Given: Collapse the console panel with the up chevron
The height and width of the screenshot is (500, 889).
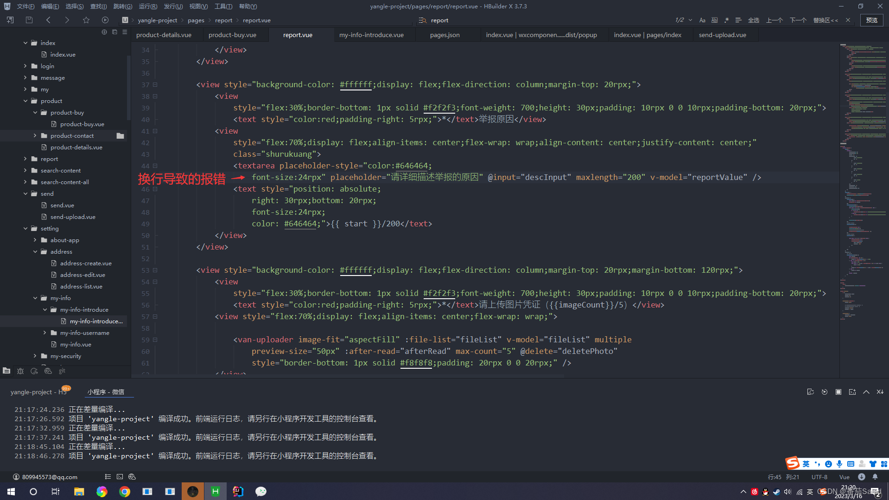Looking at the screenshot, I should click(866, 392).
